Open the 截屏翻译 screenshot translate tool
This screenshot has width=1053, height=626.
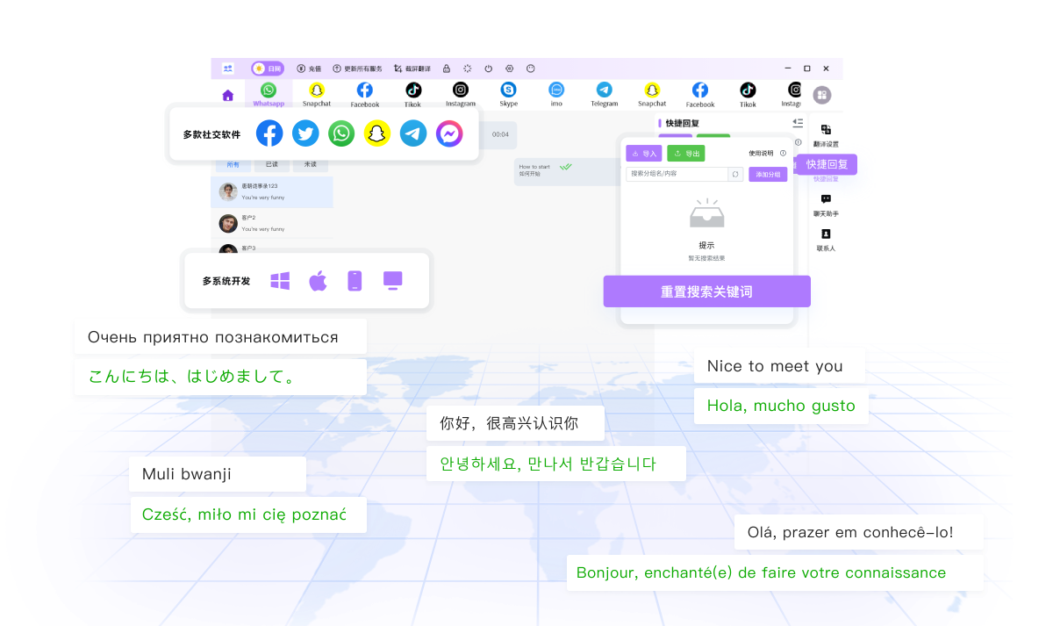[x=412, y=68]
